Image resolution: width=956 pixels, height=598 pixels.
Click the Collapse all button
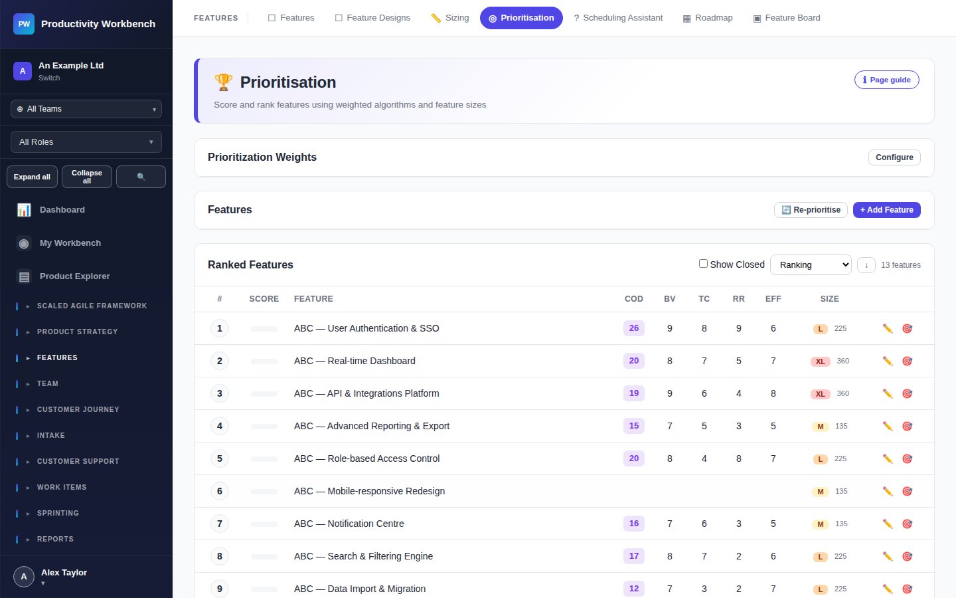point(87,177)
